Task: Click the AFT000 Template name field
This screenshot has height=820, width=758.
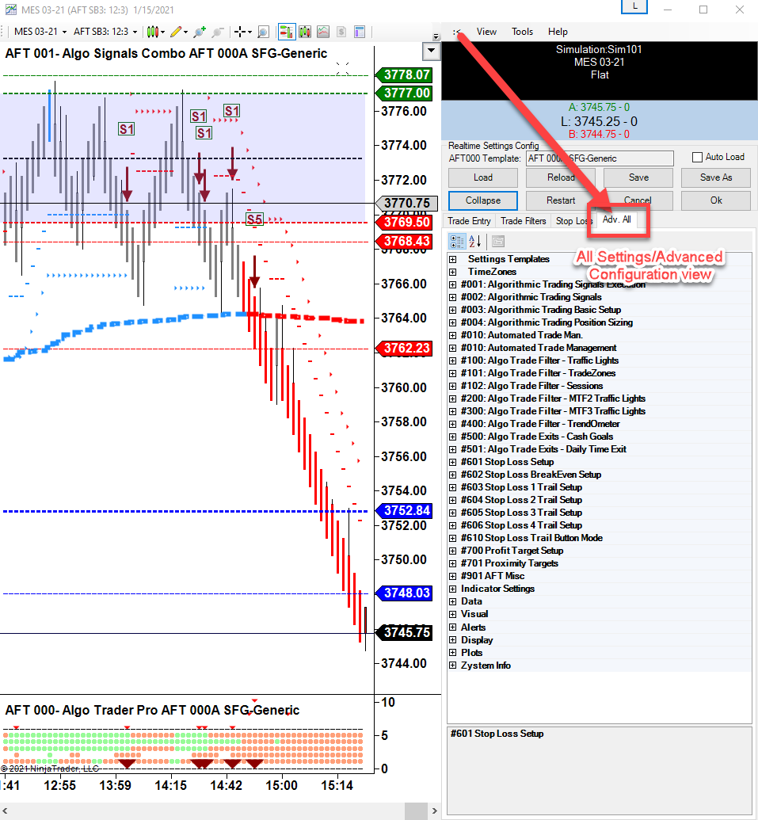Action: click(600, 158)
